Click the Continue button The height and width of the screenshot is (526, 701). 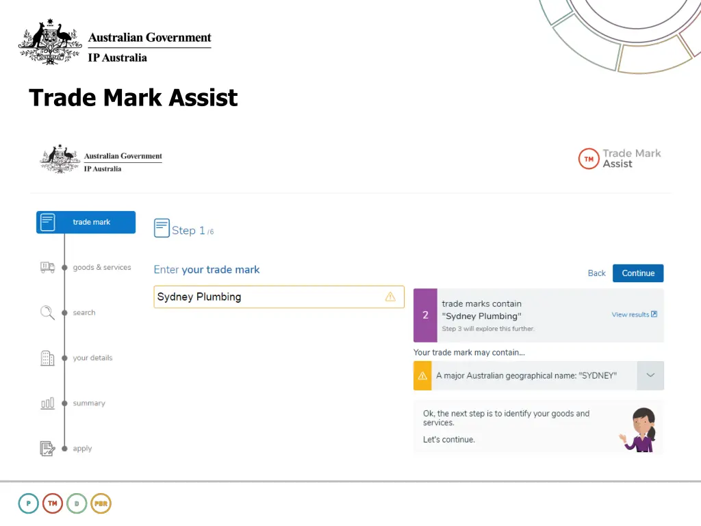point(638,273)
